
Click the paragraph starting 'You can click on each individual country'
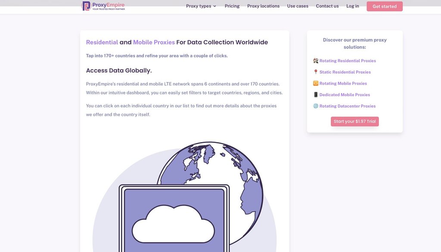pyautogui.click(x=181, y=110)
